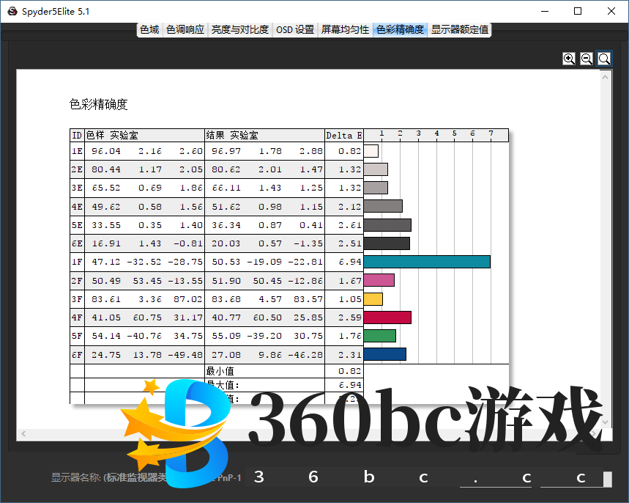Viewport: 629px width, 503px height.
Task: Click the pink 2F color bar
Action: [379, 280]
